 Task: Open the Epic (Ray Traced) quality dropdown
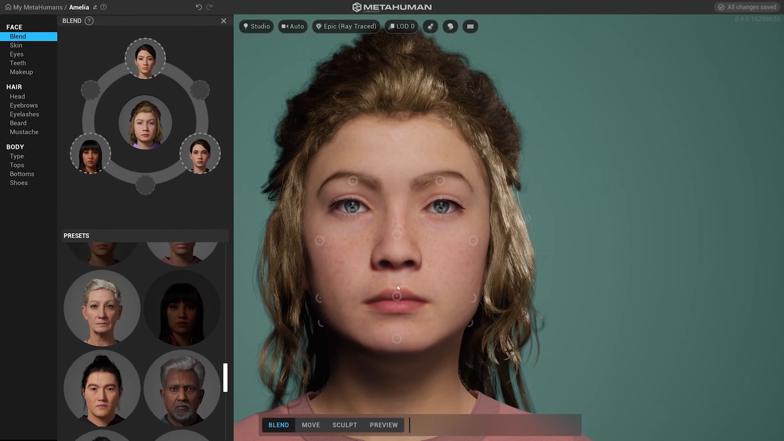(x=346, y=27)
